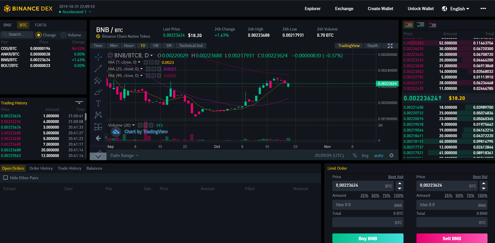Open settings for MA 7 indicator
Screen dimensions: 495x243
pyautogui.click(x=151, y=62)
